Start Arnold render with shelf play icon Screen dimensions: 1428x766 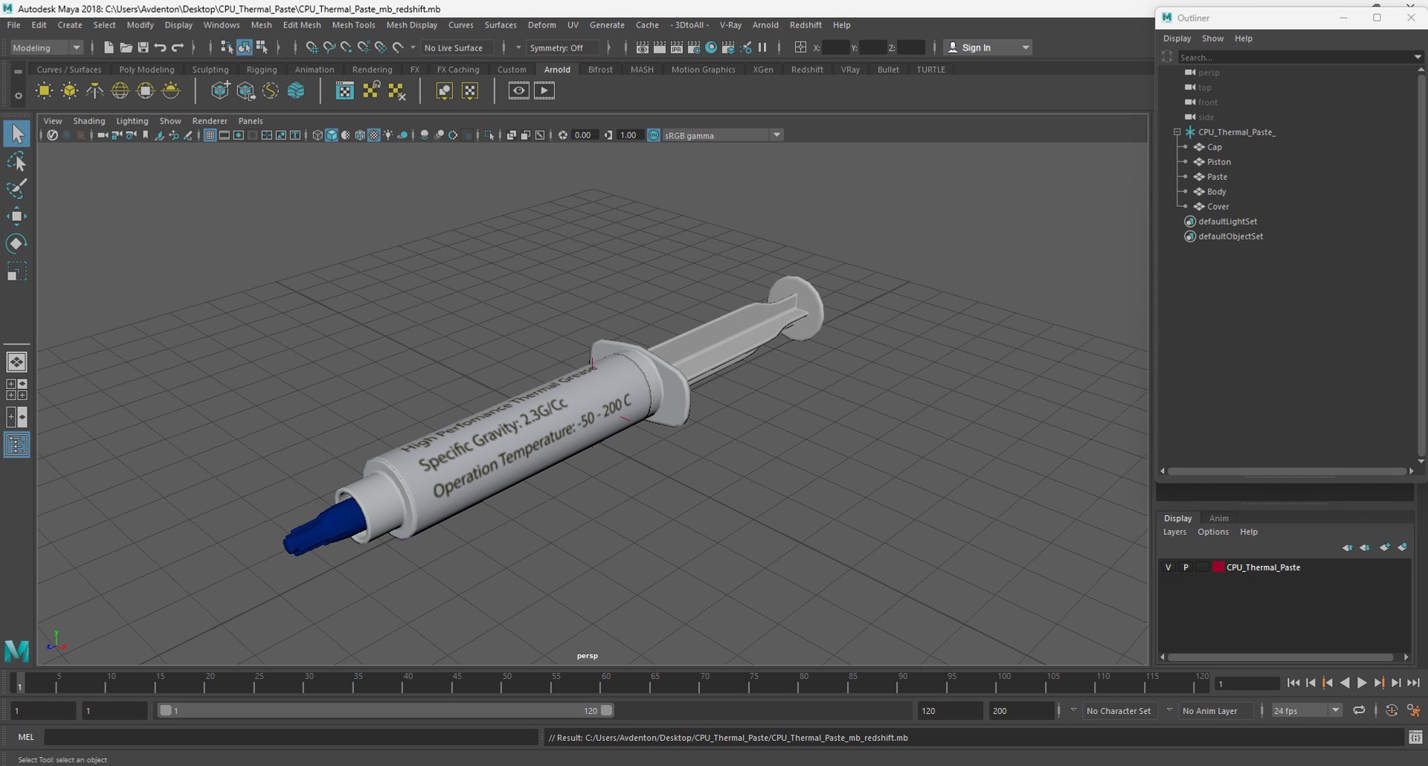(544, 91)
